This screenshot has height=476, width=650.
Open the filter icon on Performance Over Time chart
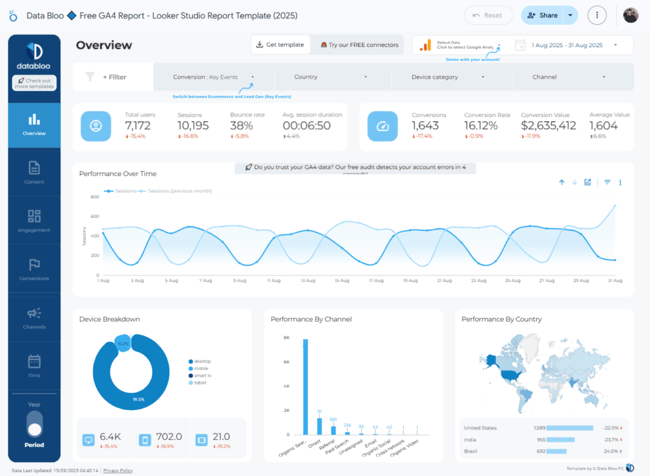coord(607,182)
